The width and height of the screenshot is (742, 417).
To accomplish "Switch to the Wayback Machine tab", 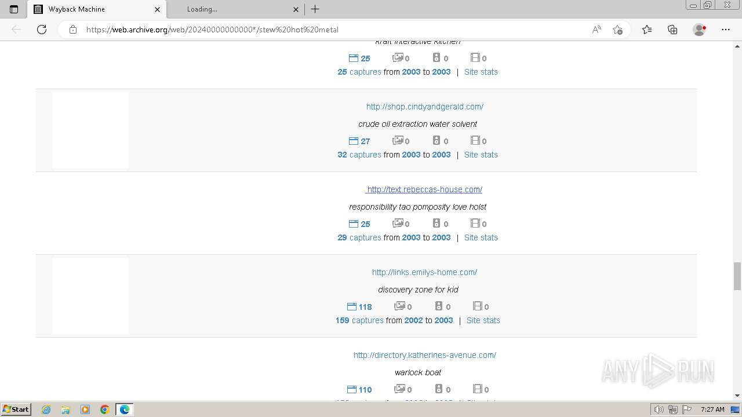I will coord(96,9).
